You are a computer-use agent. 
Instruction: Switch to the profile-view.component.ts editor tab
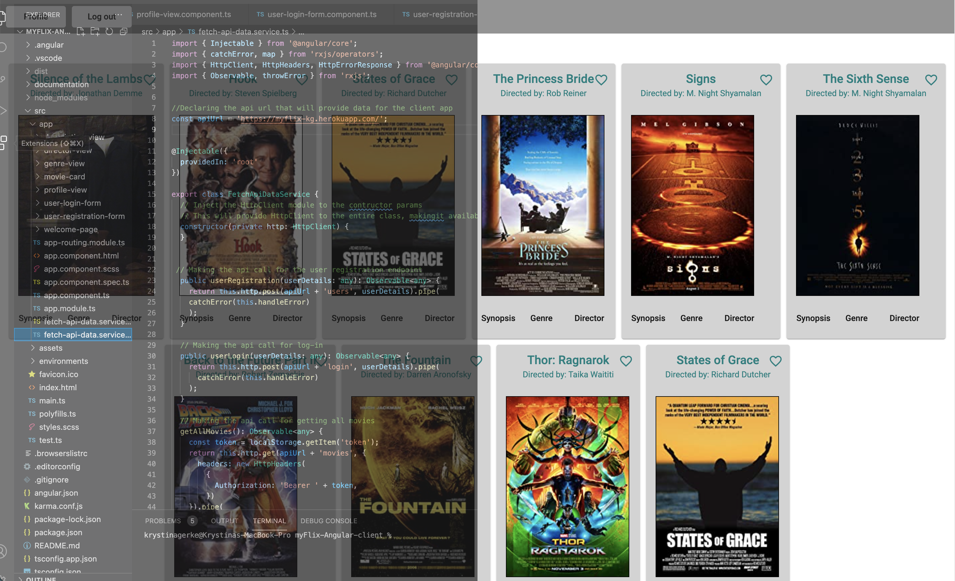[x=184, y=14]
